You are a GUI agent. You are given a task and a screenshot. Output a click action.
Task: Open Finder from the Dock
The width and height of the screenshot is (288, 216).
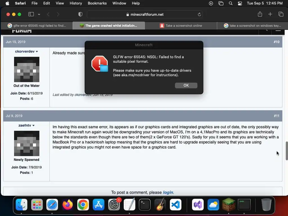click(x=21, y=204)
